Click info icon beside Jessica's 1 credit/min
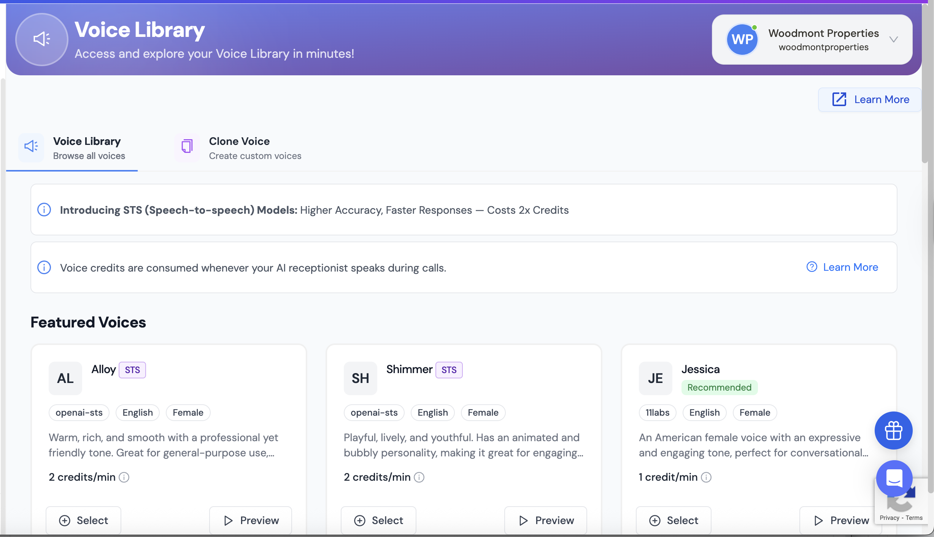This screenshot has height=537, width=934. pyautogui.click(x=706, y=477)
